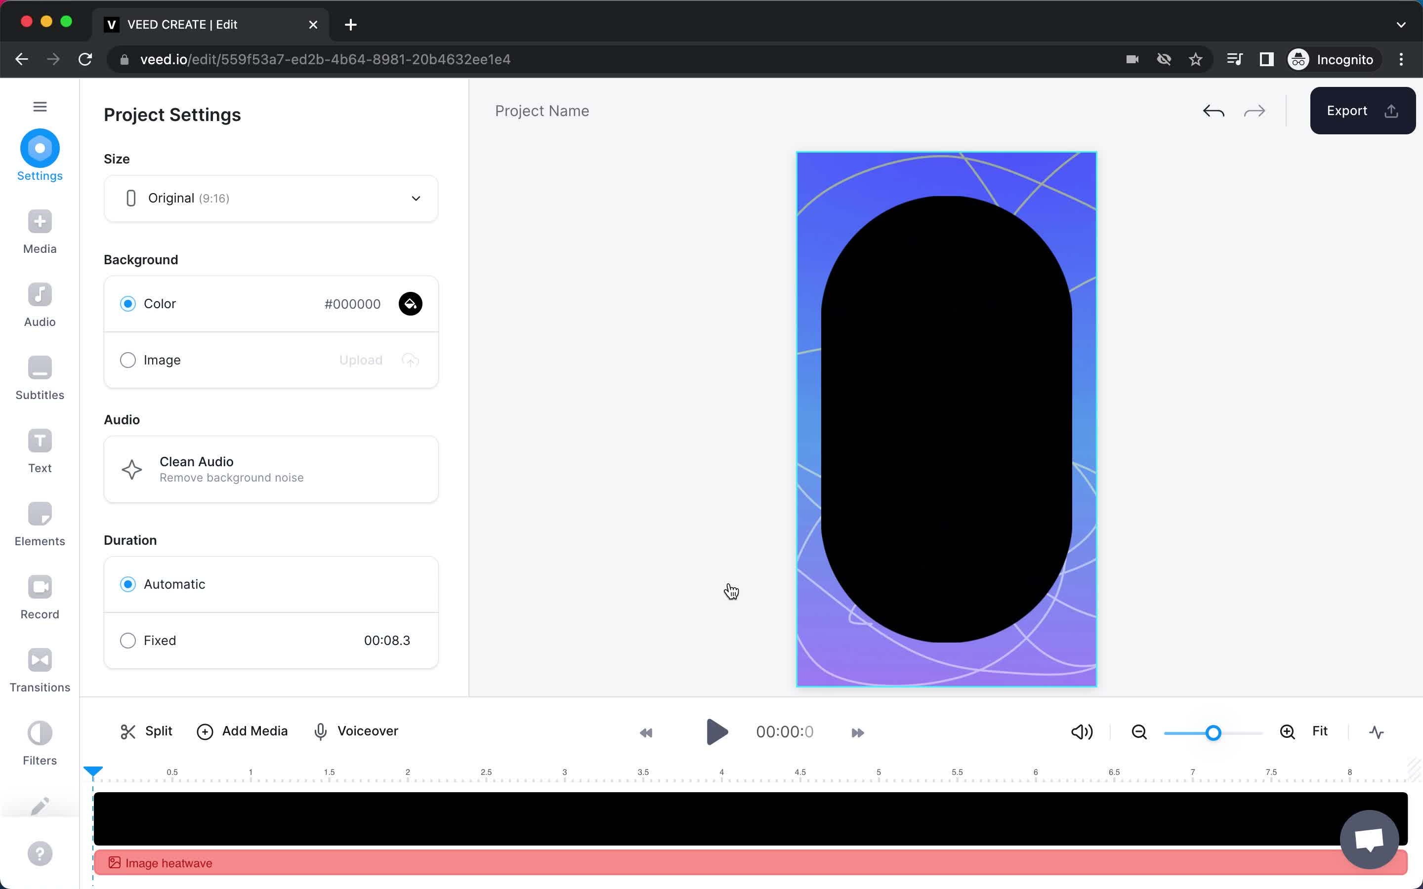The height and width of the screenshot is (889, 1423).
Task: Open a new browser tab
Action: coord(350,25)
